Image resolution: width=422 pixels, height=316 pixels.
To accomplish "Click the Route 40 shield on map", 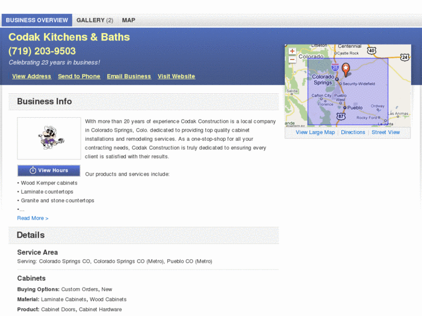I will click(x=371, y=50).
